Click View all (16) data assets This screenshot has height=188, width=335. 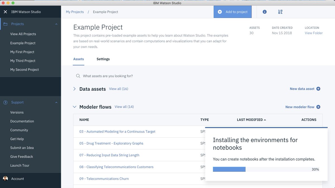[119, 89]
